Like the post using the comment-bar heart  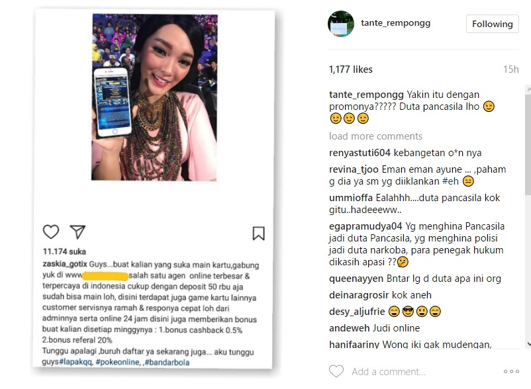pyautogui.click(x=336, y=371)
